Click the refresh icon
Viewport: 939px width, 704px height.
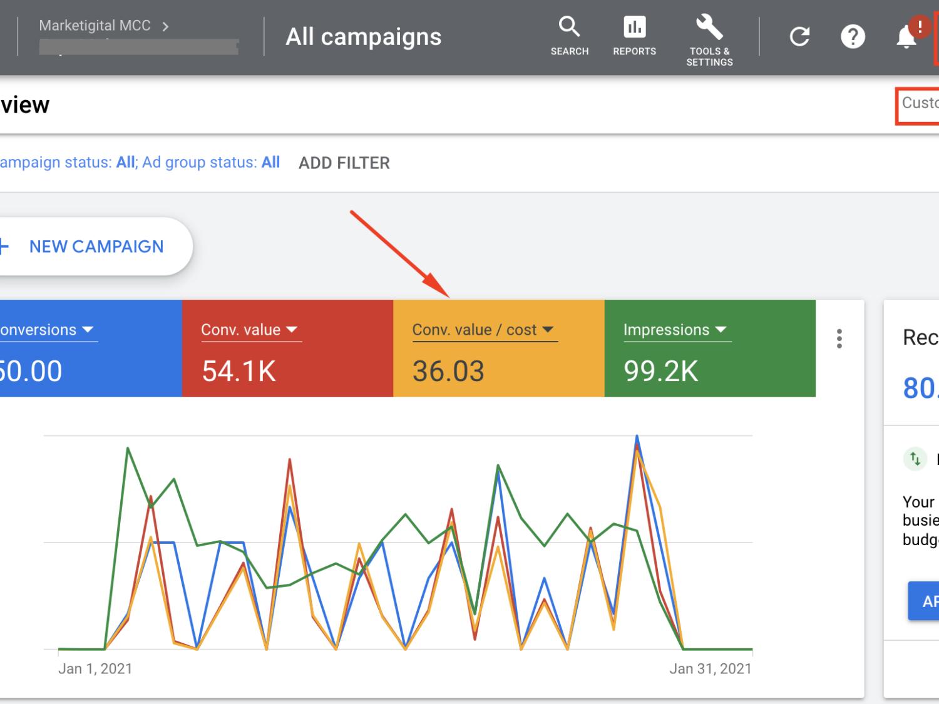(x=799, y=37)
